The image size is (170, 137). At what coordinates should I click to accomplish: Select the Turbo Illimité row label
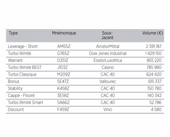[x=19, y=53]
